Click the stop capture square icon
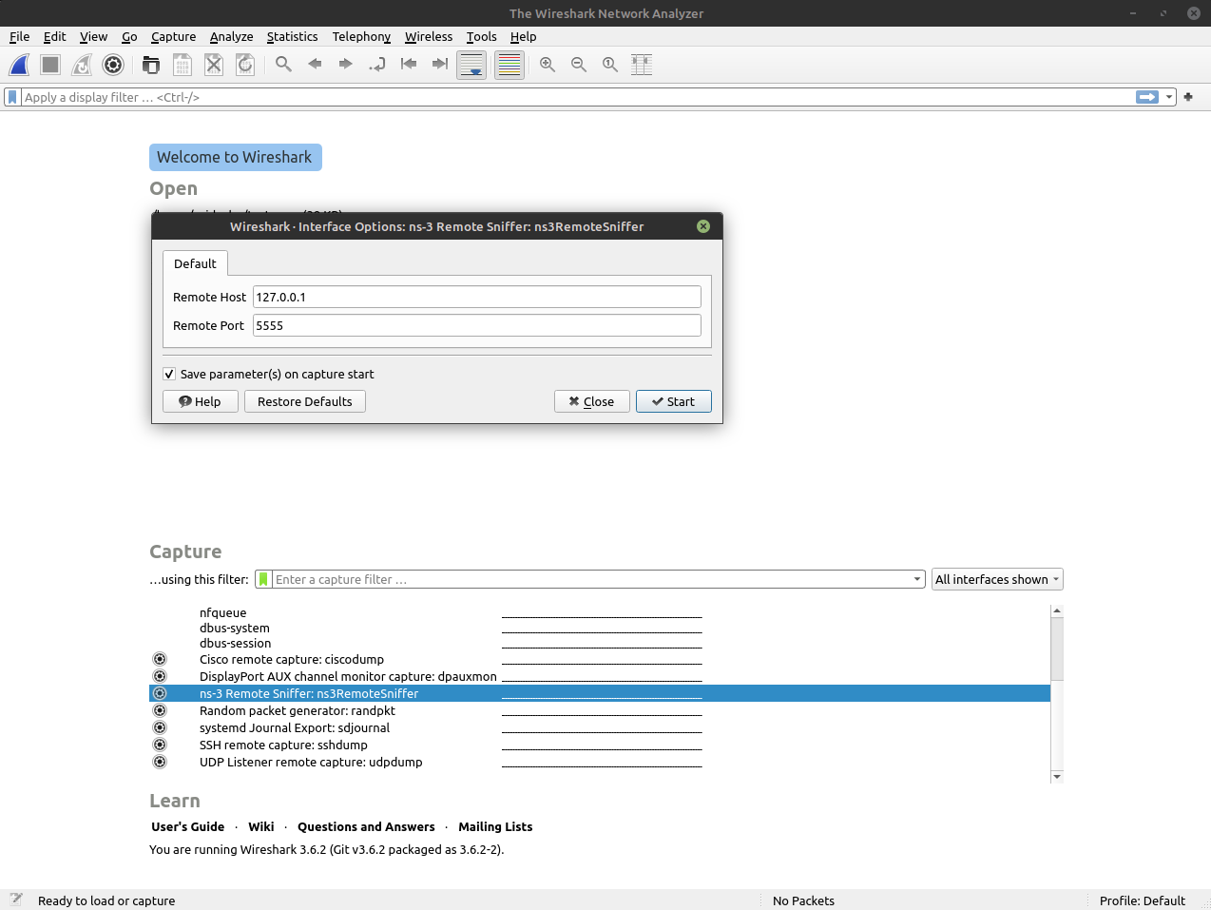Image resolution: width=1211 pixels, height=910 pixels. 50,65
